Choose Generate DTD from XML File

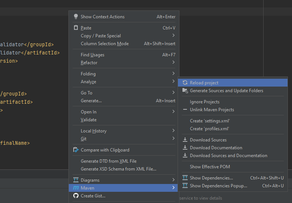click(x=124, y=161)
